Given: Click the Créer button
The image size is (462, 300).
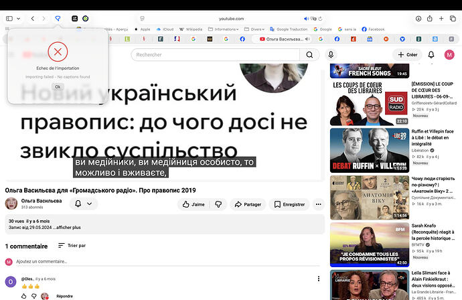Looking at the screenshot, I should click(407, 54).
